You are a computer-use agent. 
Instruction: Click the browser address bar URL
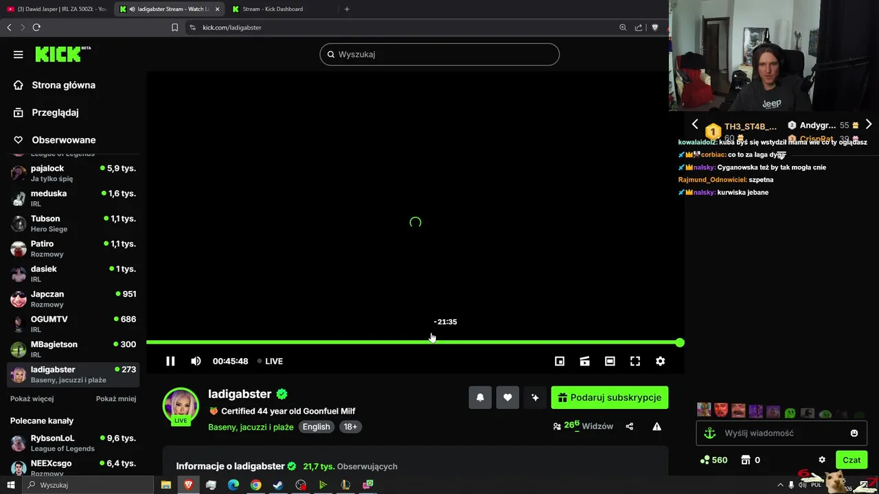pyautogui.click(x=232, y=27)
